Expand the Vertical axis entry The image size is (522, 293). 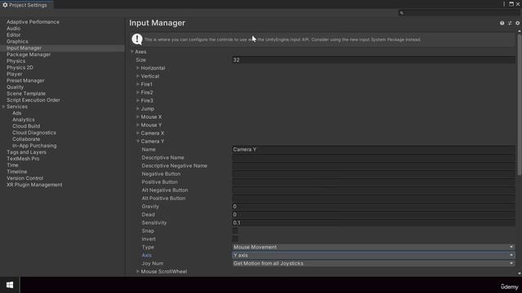138,76
